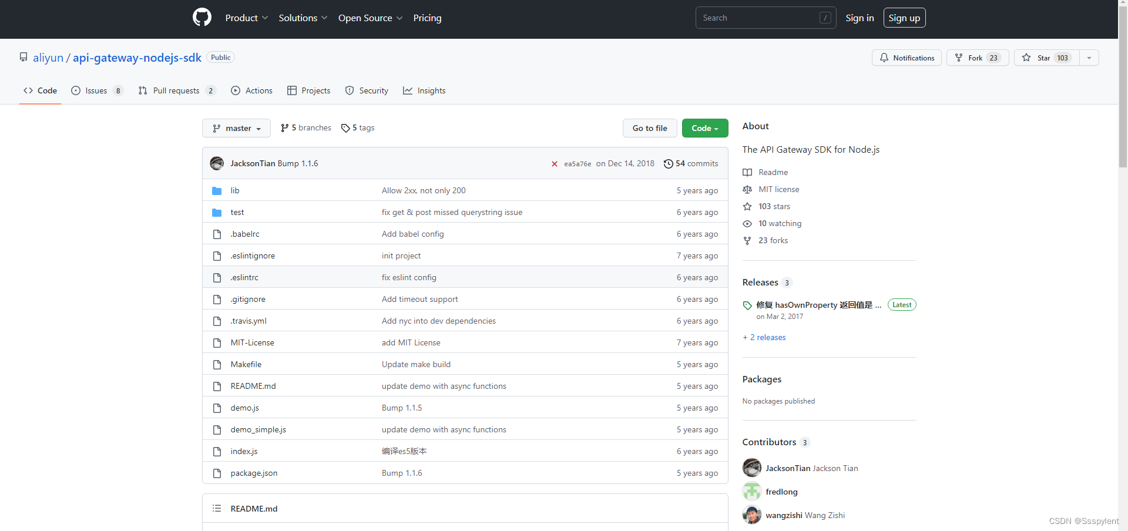Focus the Search input field

click(766, 18)
